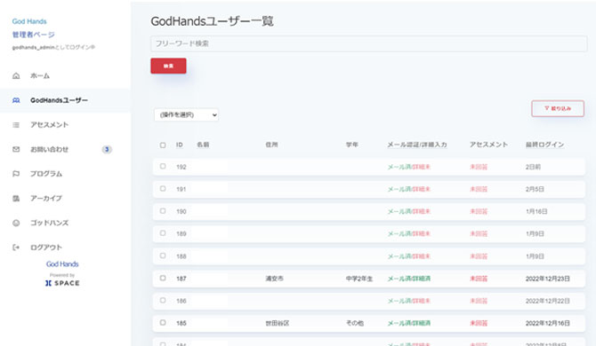
Task: Click the mail status in row 191
Action: (409, 189)
